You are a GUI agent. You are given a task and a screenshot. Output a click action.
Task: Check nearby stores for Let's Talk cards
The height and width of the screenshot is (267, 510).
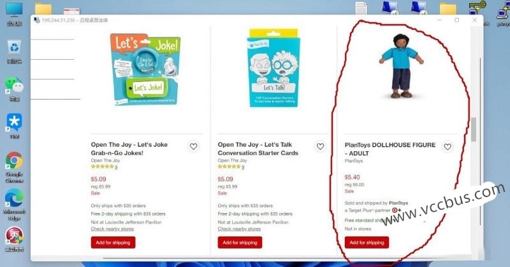[x=239, y=229]
